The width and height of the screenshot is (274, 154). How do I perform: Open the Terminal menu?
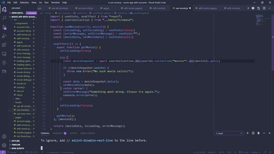coord(55,3)
